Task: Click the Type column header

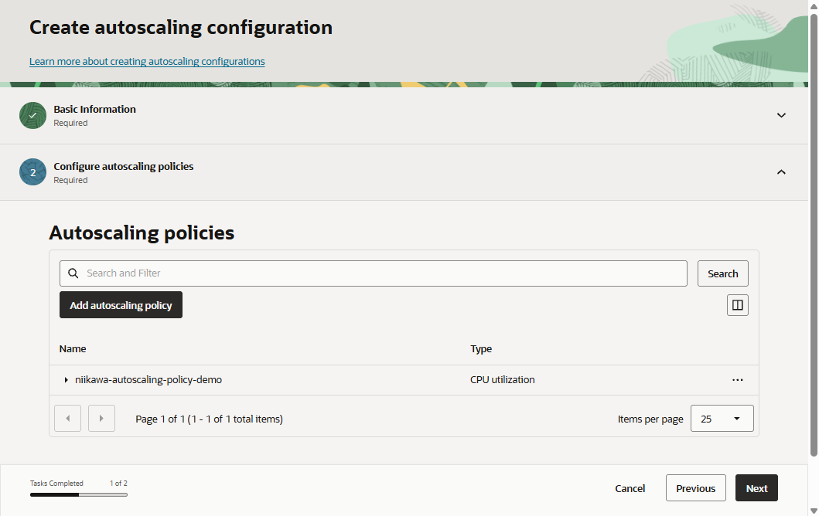Action: 481,349
